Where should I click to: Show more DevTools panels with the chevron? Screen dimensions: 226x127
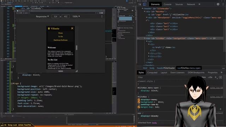[x=200, y=4]
